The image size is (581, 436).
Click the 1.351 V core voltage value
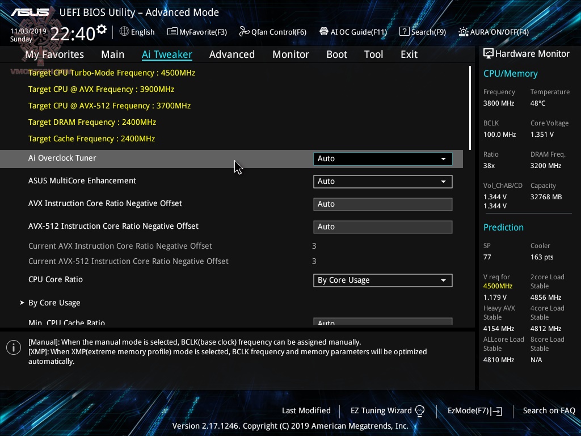coord(542,135)
